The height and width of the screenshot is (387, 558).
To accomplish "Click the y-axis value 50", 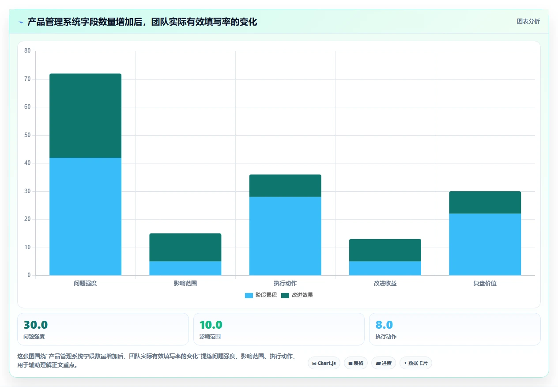I will [27, 135].
